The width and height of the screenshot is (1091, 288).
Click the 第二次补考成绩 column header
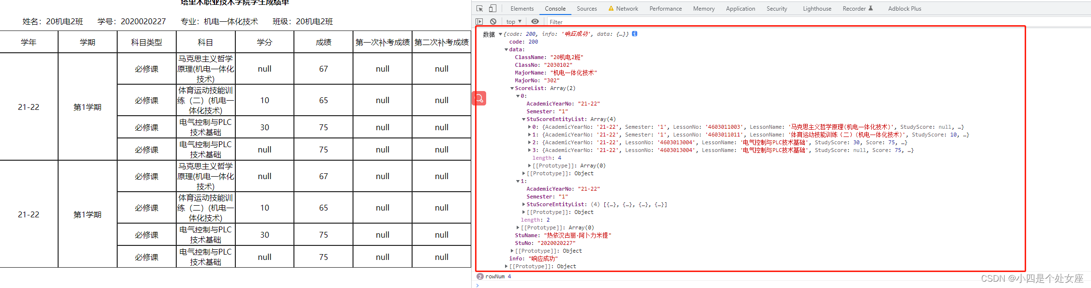pos(442,42)
